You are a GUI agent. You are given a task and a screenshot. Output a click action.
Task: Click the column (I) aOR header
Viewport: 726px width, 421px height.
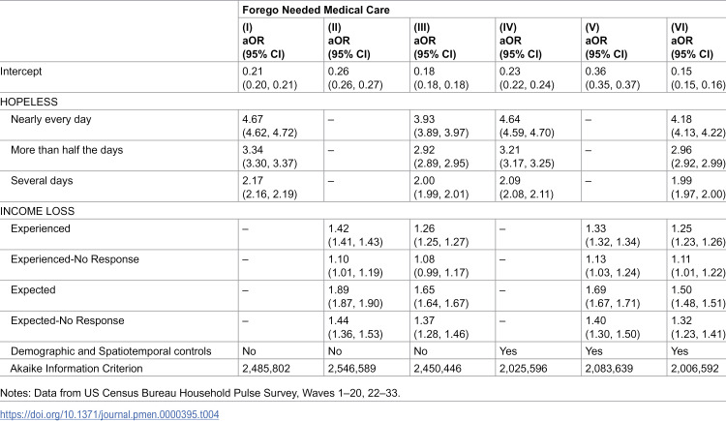(x=263, y=41)
